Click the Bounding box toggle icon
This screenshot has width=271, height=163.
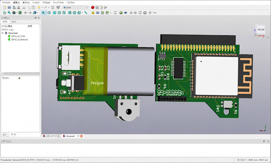[x=20, y=13]
